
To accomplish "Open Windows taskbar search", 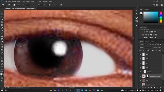I will tap(6, 90).
